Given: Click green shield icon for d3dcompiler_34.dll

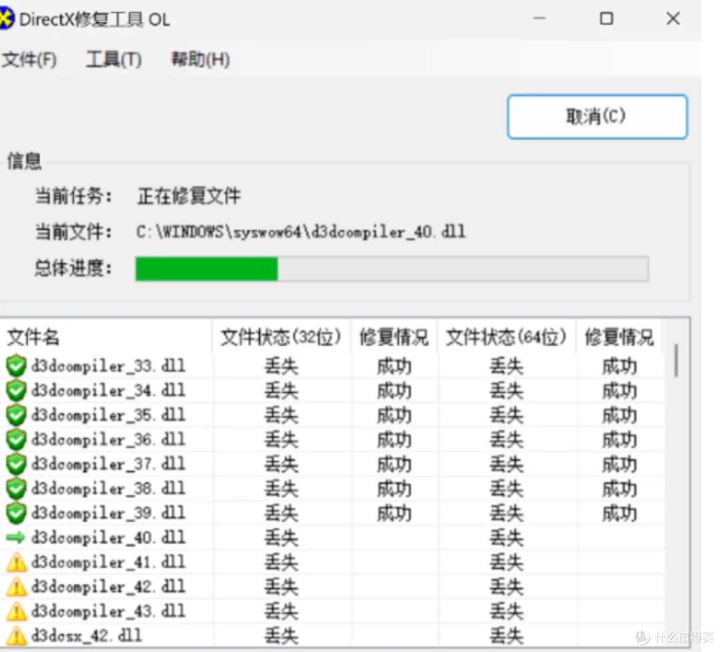Looking at the screenshot, I should [x=16, y=391].
